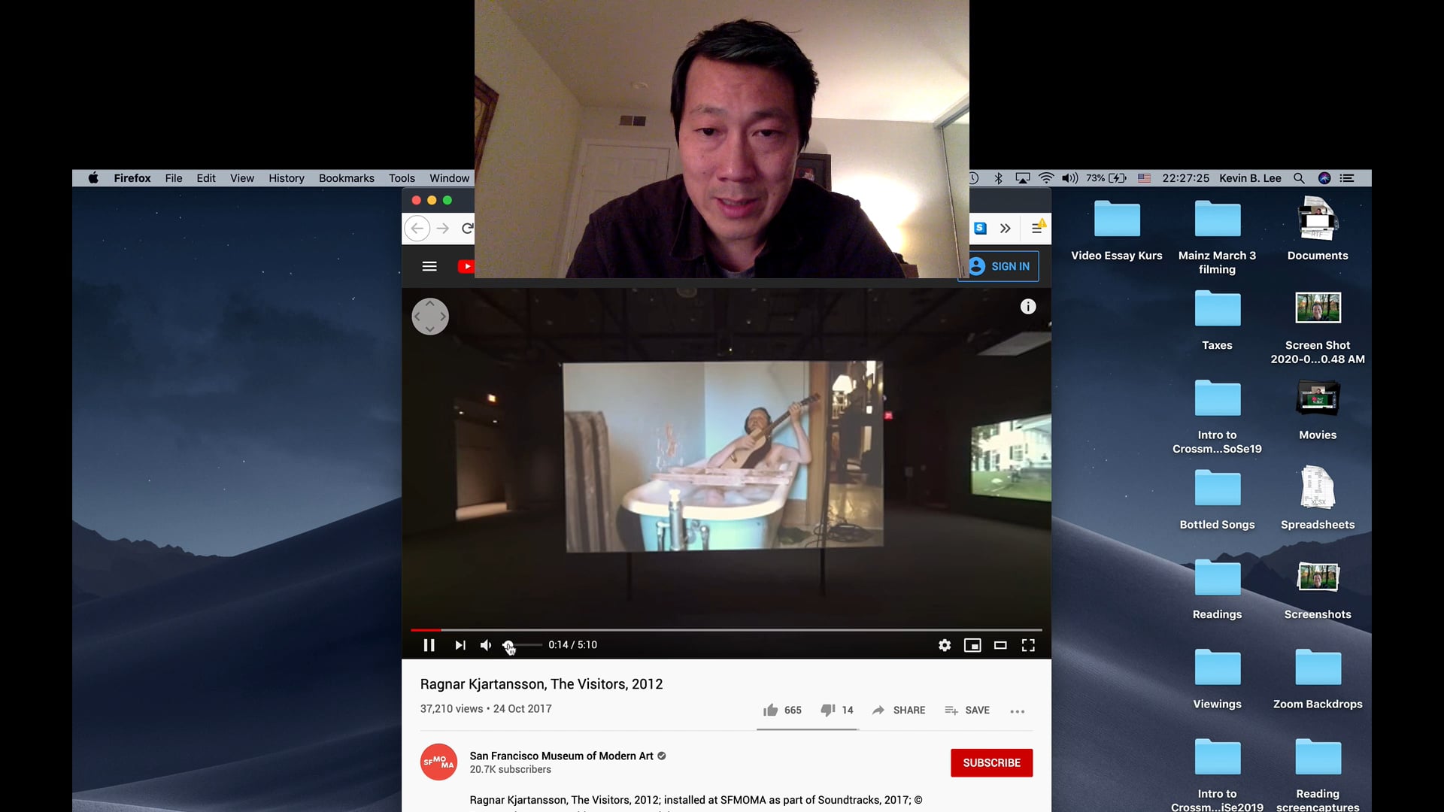The image size is (1444, 812).
Task: Open video settings gear menu
Action: (944, 644)
